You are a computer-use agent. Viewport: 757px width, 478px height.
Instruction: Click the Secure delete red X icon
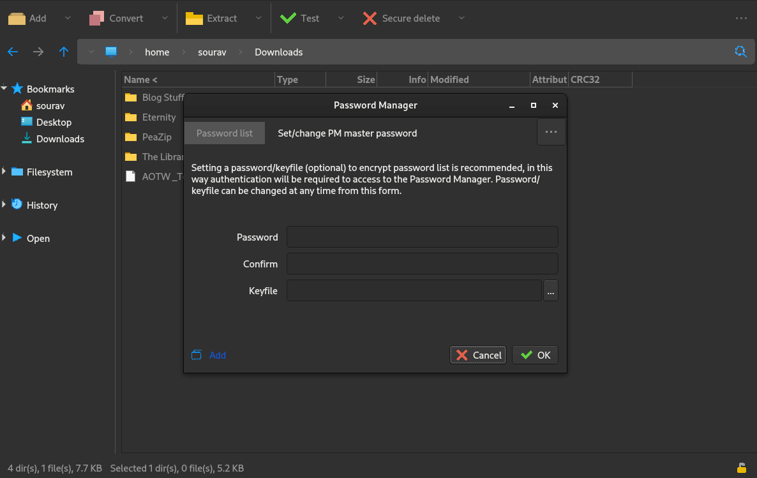[x=370, y=19]
